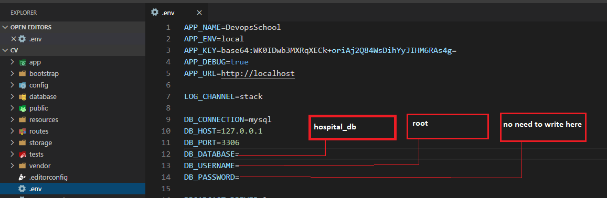Click the vendor folder icon
607x198 pixels.
[x=23, y=166]
